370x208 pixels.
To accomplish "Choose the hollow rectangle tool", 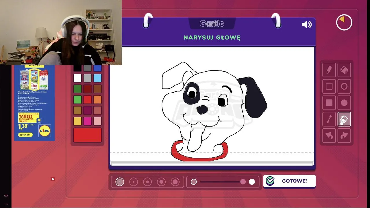I will click(x=329, y=86).
